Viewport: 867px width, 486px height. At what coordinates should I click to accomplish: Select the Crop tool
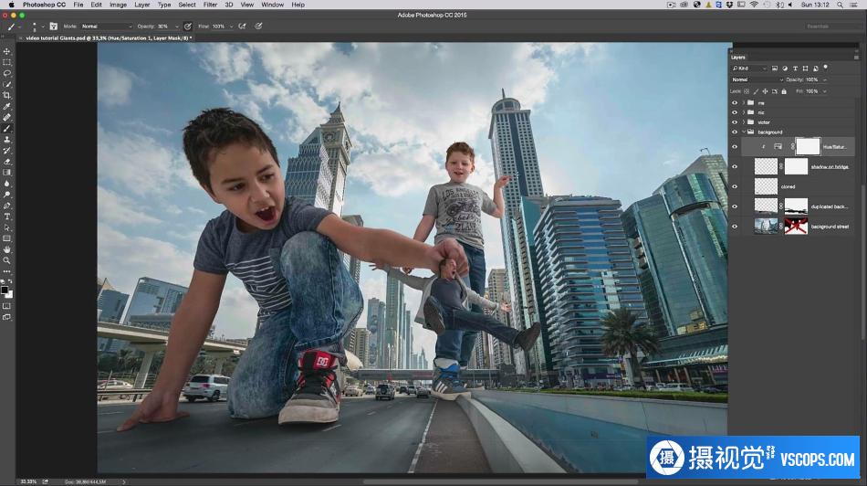pyautogui.click(x=6, y=95)
